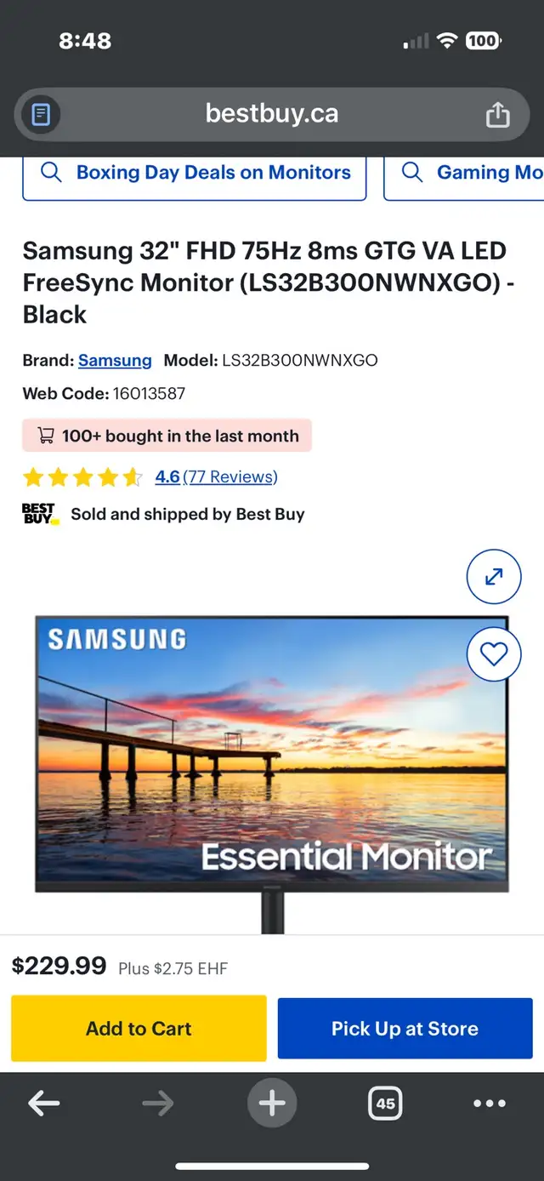This screenshot has height=1181, width=544.
Task: Open the Samsung brand link
Action: coord(115,360)
